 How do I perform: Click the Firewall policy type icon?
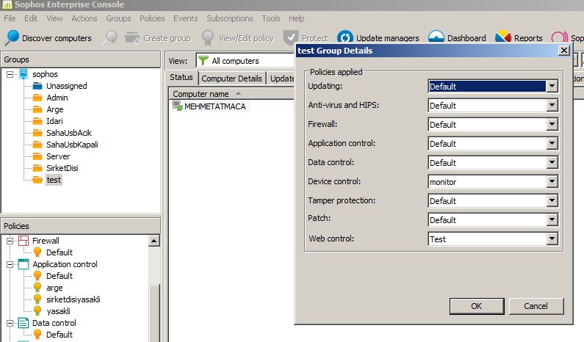tap(24, 241)
